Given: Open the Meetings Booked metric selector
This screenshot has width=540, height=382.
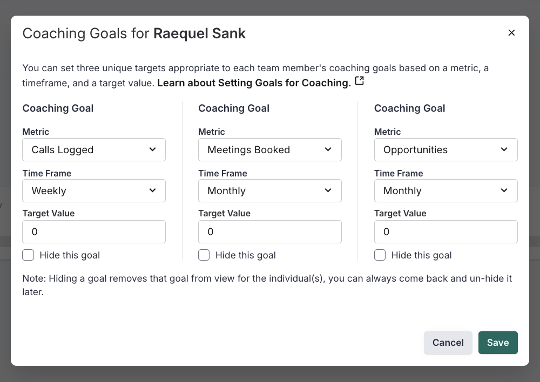Looking at the screenshot, I should coord(270,149).
